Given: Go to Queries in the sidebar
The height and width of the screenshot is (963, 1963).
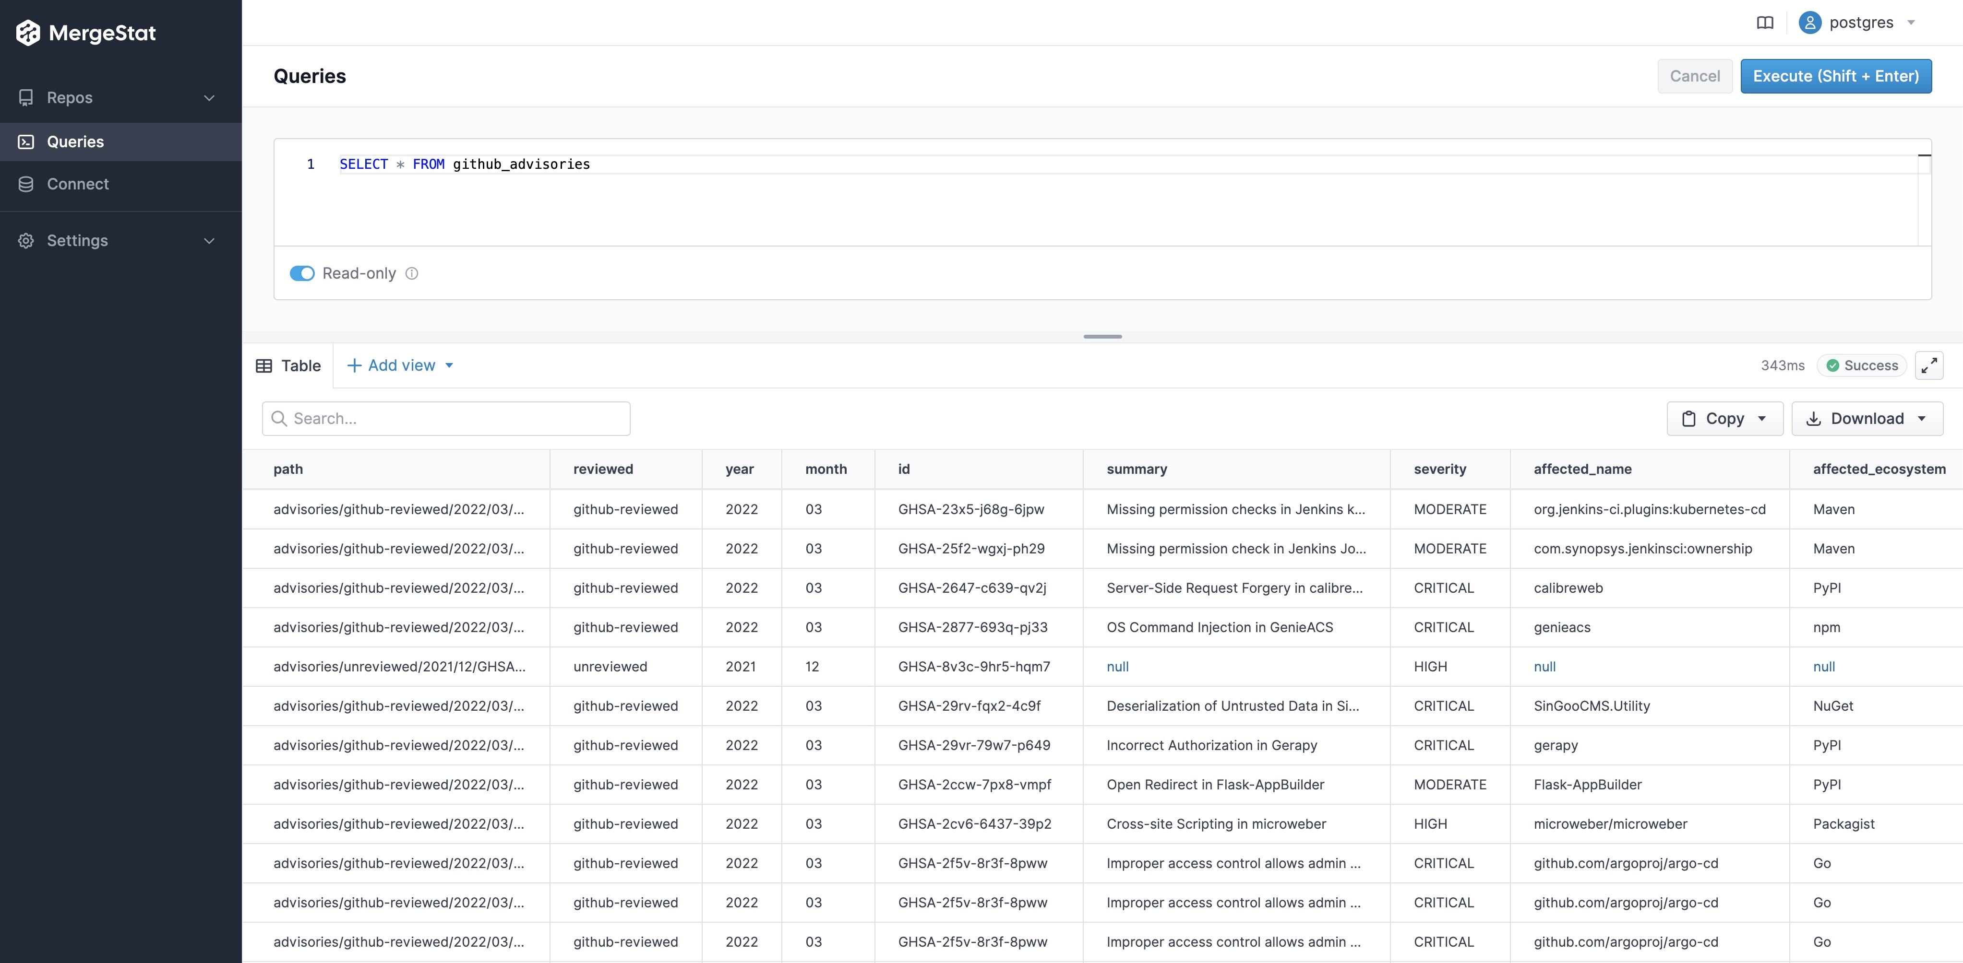Looking at the screenshot, I should 75,141.
